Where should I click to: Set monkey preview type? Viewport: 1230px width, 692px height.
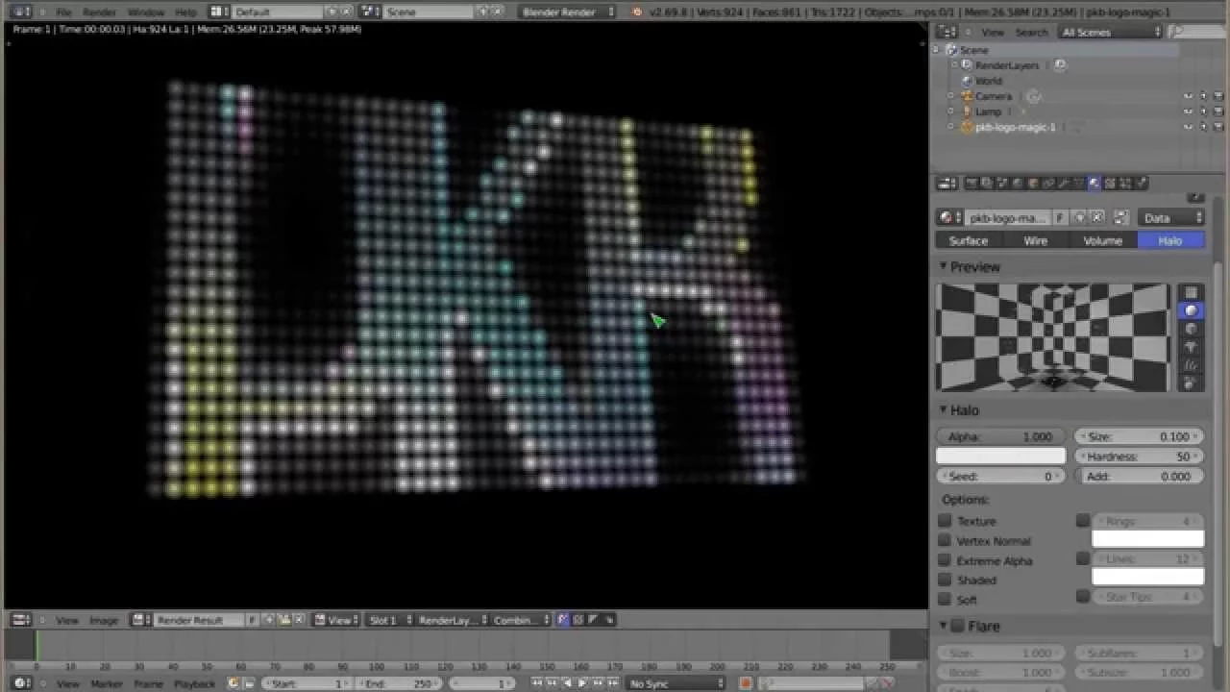pos(1192,346)
